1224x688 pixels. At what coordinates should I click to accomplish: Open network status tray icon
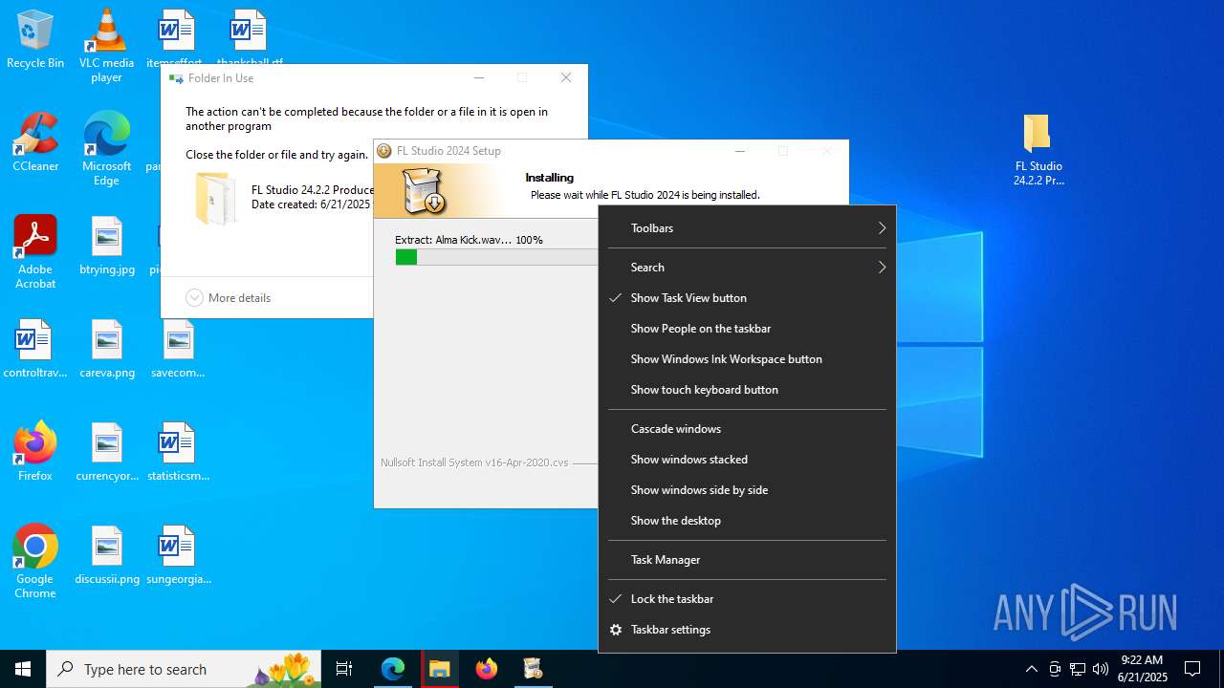click(x=1078, y=669)
